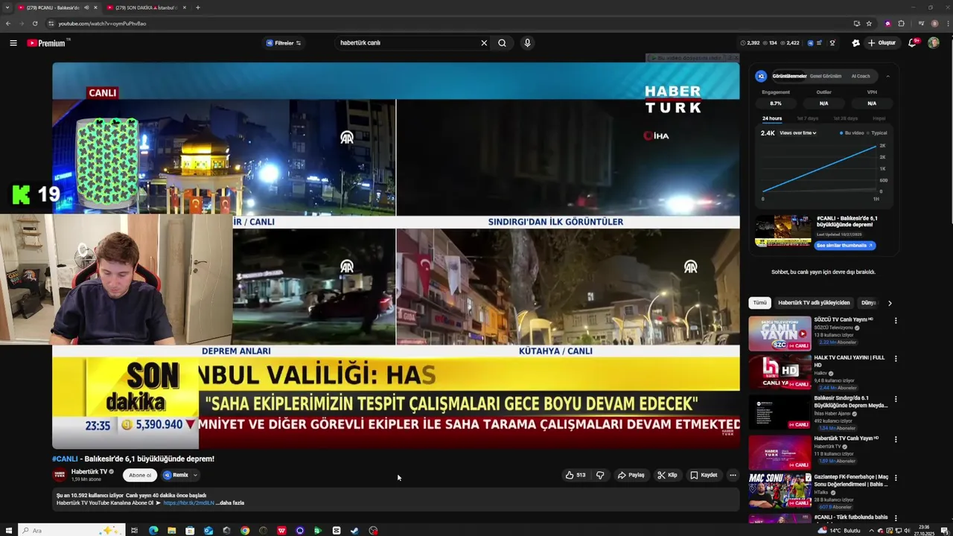Click the Oluştur create button
Screen dimensions: 953x536
pos(882,43)
